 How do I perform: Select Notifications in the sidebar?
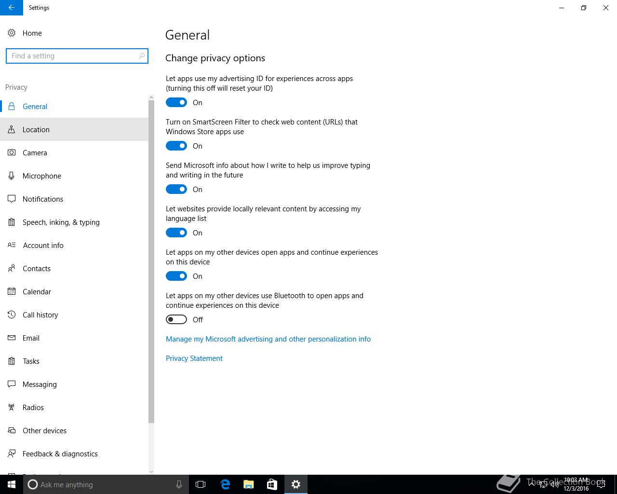tap(74, 199)
